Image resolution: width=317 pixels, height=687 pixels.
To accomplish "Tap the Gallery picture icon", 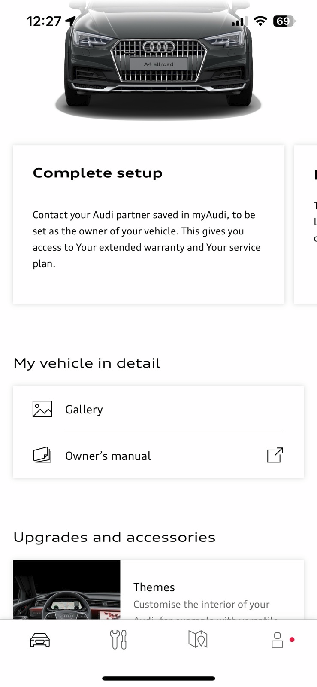I will (x=42, y=409).
